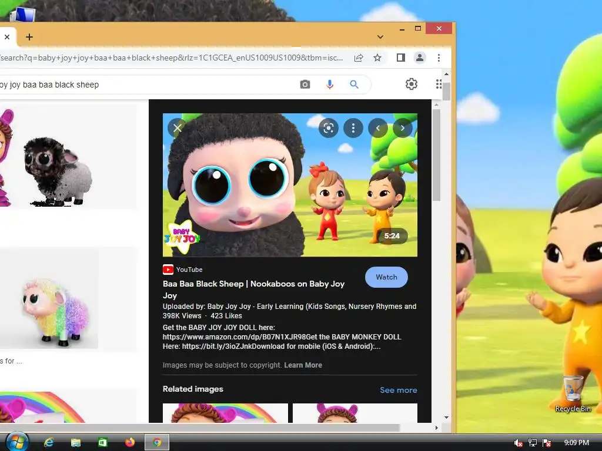This screenshot has width=602, height=451.
Task: Open the Google apps grid
Action: (x=439, y=84)
